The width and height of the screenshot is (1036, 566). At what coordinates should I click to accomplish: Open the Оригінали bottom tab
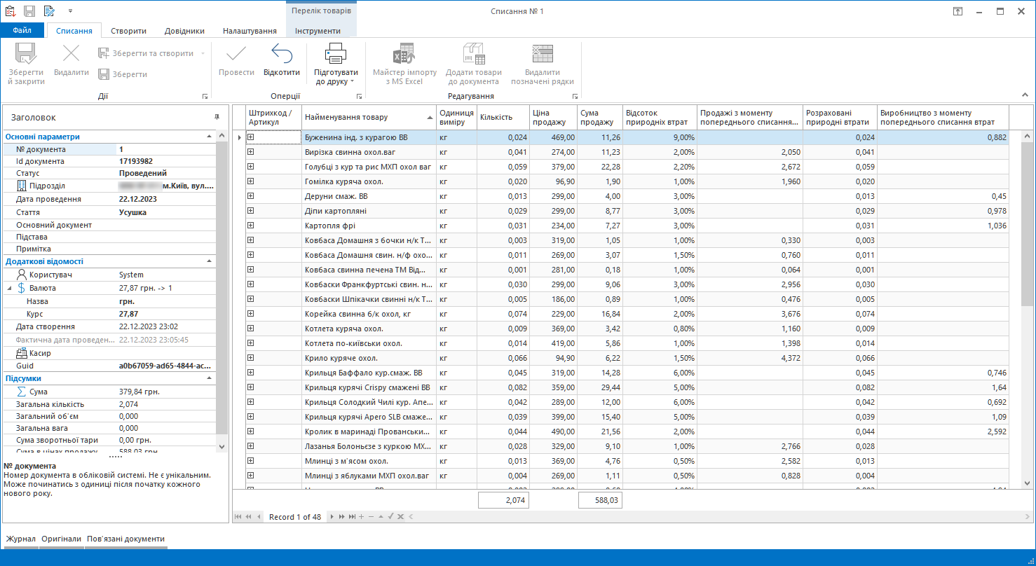pos(61,539)
